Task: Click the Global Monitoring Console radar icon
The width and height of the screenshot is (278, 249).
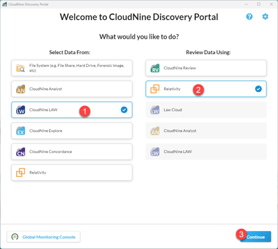Action: 15,237
